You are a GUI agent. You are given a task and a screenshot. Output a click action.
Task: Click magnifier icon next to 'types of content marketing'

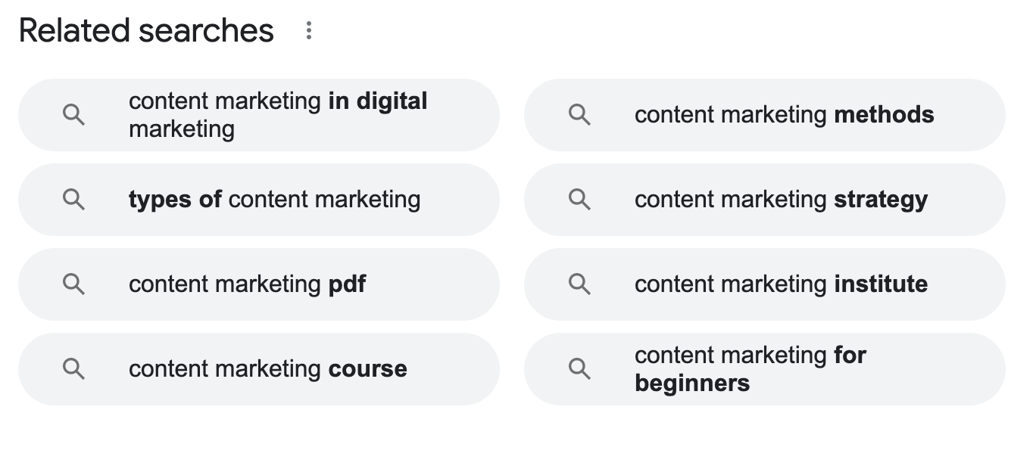click(73, 200)
